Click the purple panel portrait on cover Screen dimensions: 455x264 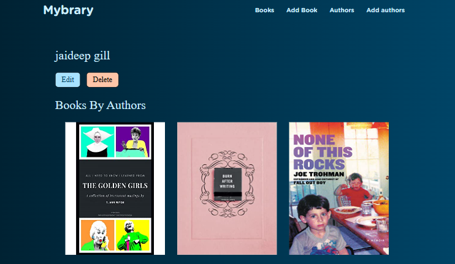point(132,141)
